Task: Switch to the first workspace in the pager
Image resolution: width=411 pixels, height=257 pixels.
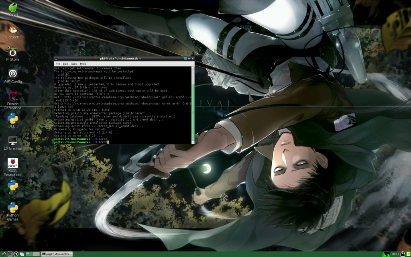Action: (x=29, y=254)
